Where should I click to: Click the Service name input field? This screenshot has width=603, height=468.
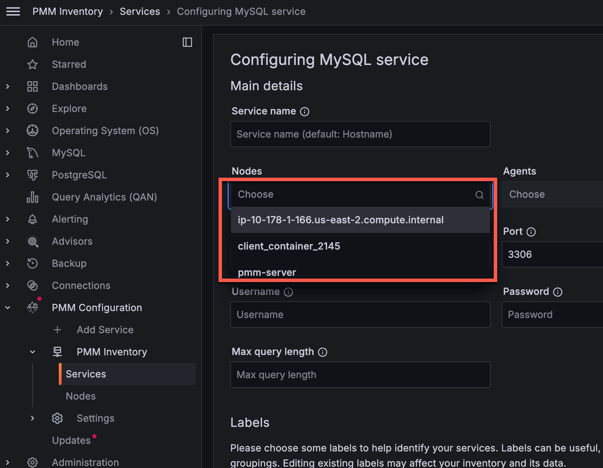pyautogui.click(x=360, y=134)
